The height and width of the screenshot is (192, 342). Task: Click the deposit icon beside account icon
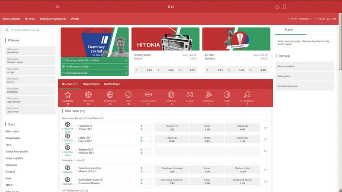pyautogui.click(x=277, y=7)
